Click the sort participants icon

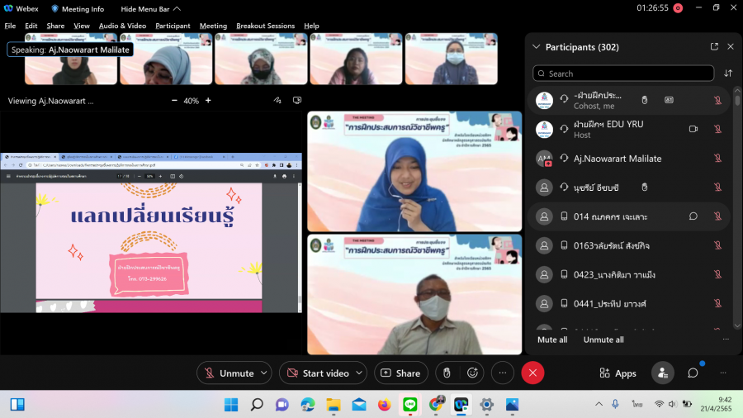pyautogui.click(x=728, y=74)
